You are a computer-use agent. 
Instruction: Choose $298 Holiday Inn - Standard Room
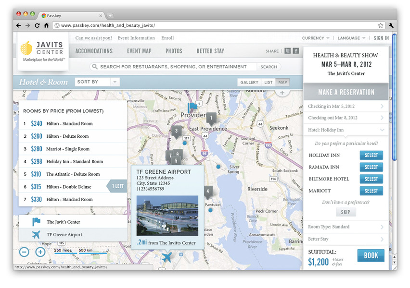click(73, 161)
